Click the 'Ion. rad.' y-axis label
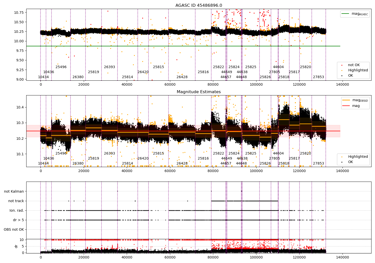Screen dimensions: 375x263 (x=17, y=210)
